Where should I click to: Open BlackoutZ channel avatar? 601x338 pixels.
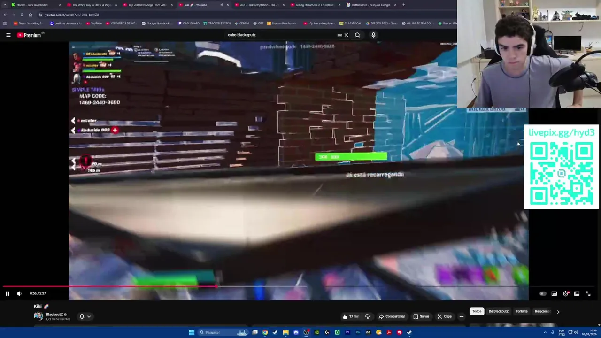[x=39, y=316]
